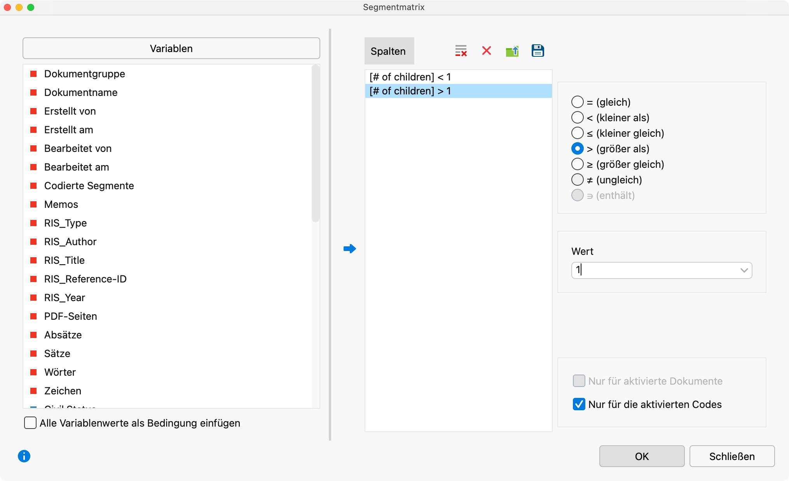Viewport: 789px width, 481px height.
Task: Select the Bearbeitet von variable
Action: (78, 148)
